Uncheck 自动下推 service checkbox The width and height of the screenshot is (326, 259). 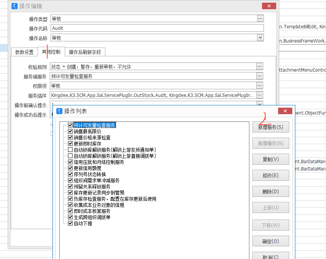(x=70, y=223)
